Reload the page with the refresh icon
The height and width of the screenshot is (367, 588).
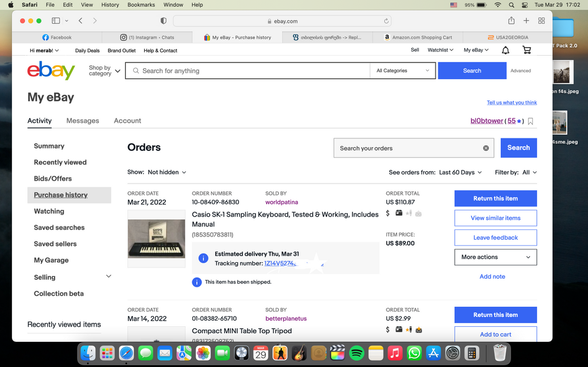[x=386, y=21]
